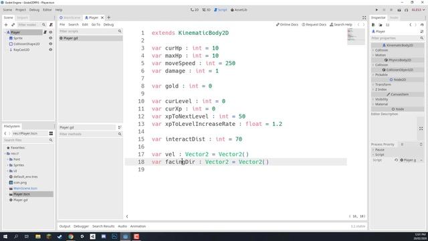Play a custom scene

(x=406, y=10)
